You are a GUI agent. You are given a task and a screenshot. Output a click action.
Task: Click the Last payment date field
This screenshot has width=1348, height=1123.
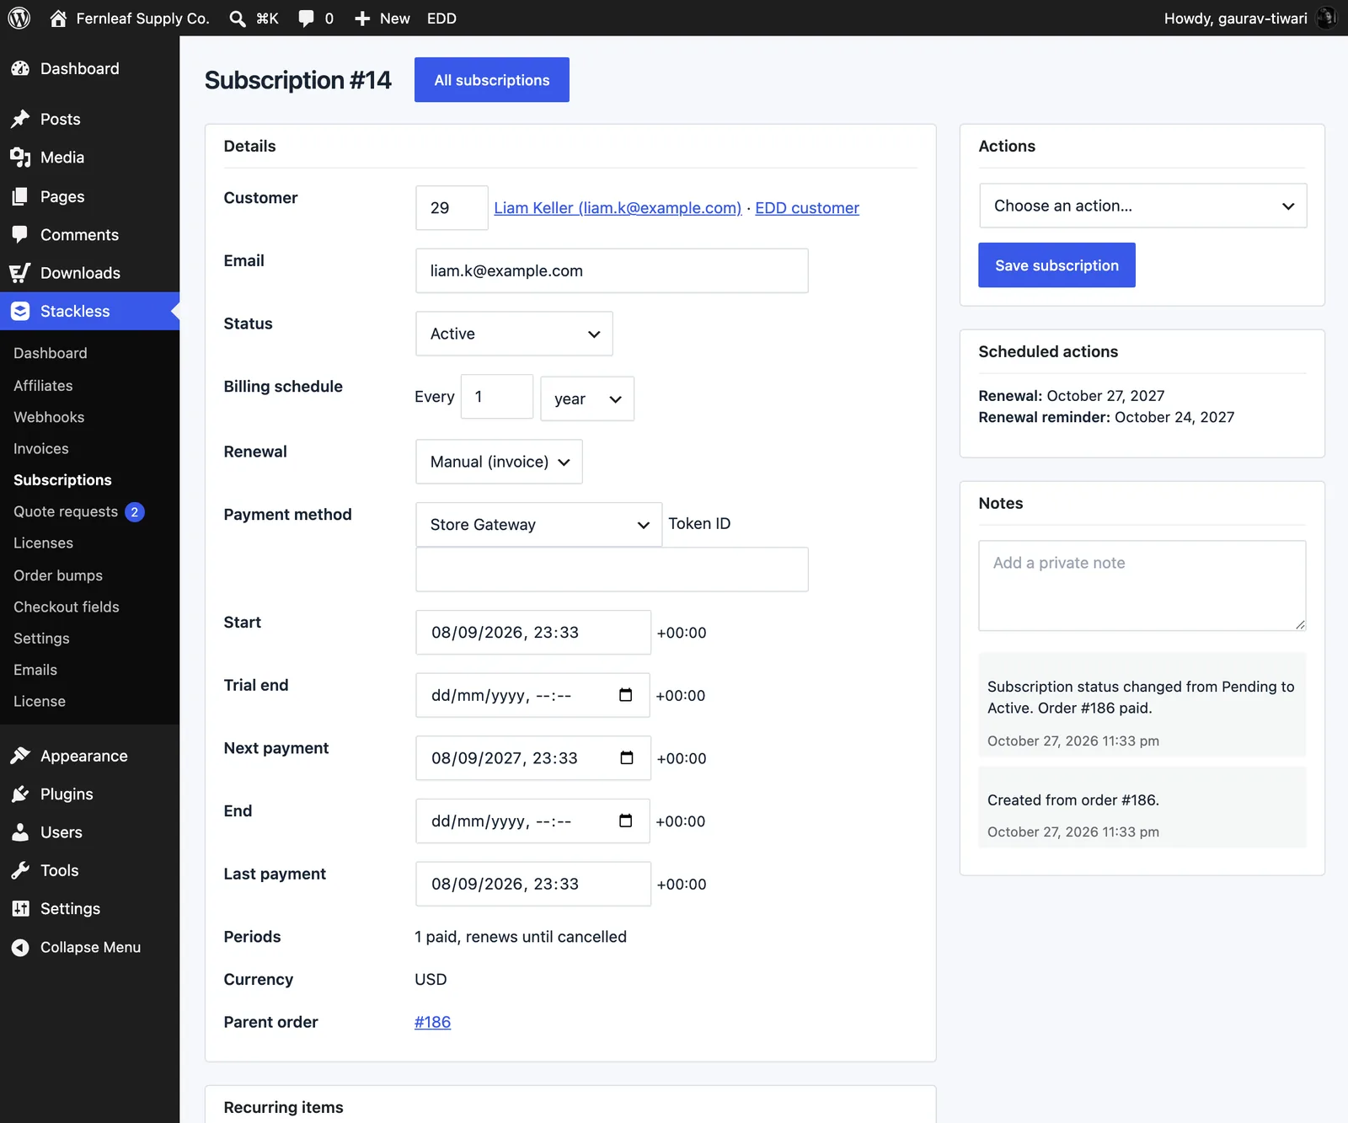[533, 884]
